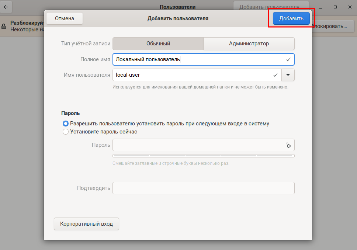Viewport: 357px width, 250px height.
Task: Click the checkmark in the full name field
Action: pos(288,59)
